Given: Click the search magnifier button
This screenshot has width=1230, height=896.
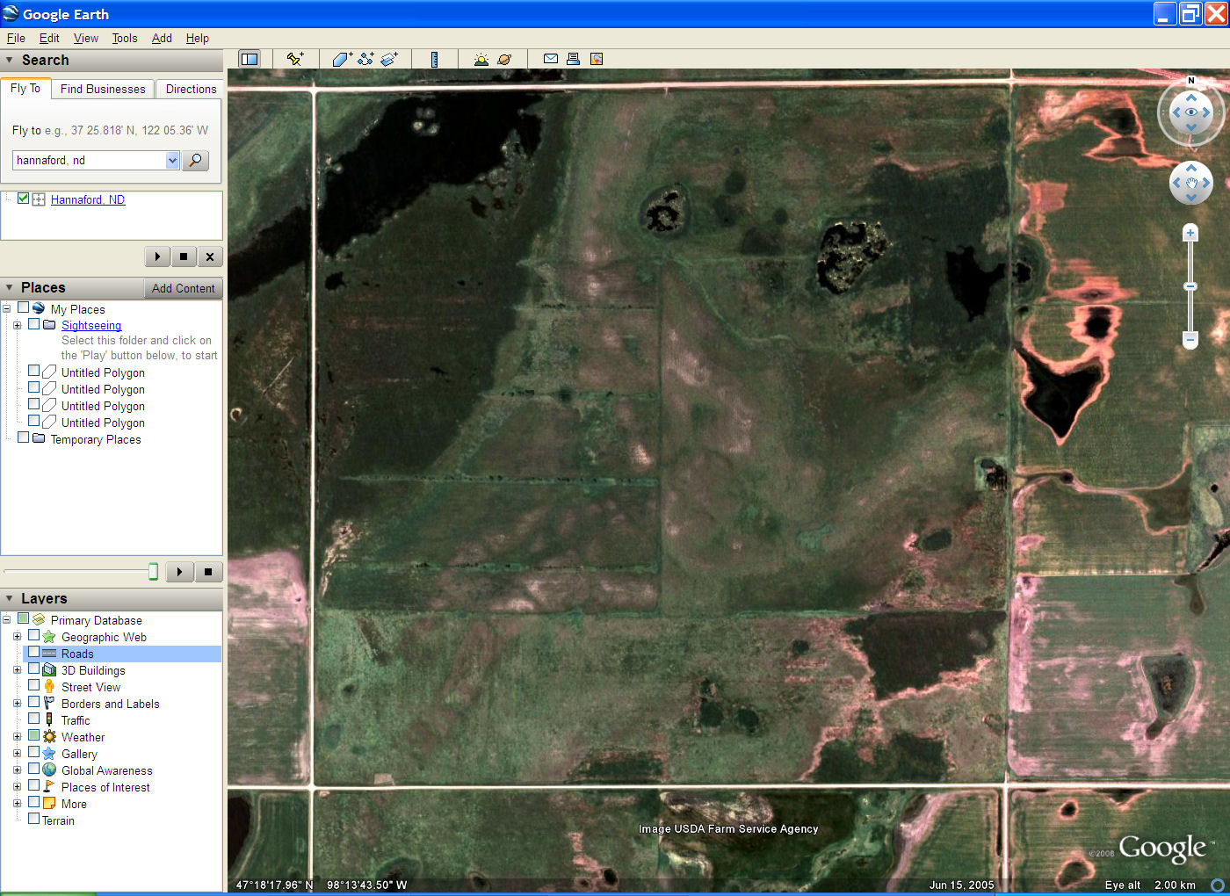Looking at the screenshot, I should (x=196, y=160).
